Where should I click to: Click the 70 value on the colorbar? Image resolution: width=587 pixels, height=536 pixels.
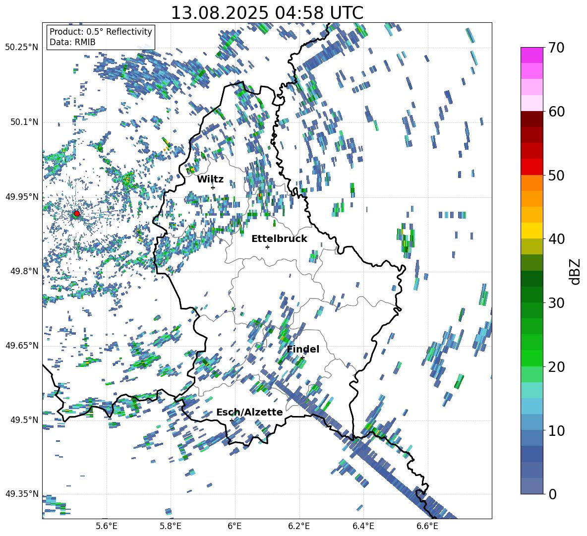point(556,48)
